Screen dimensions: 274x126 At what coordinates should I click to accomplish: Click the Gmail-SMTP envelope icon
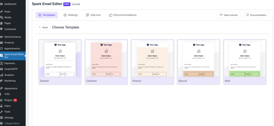click(1, 69)
